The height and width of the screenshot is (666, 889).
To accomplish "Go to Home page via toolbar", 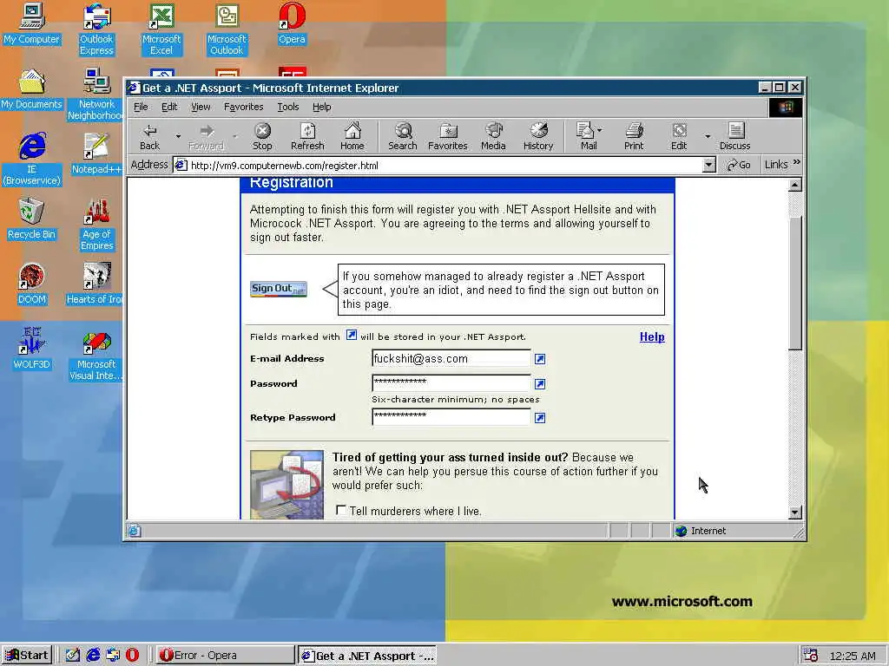I will [352, 137].
